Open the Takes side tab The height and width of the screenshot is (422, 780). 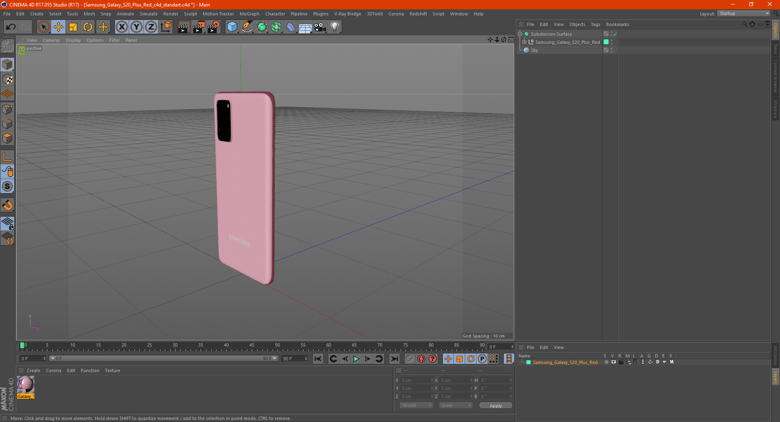click(x=776, y=49)
